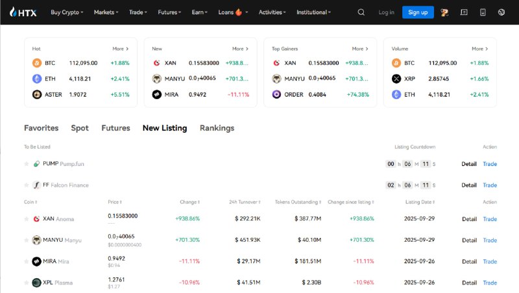519x293 pixels.
Task: Sort by Tokens Outstanding column
Action: click(298, 202)
